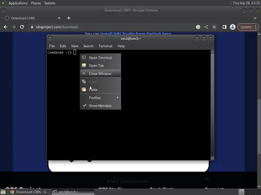Click Chrome's back navigation arrow
Image resolution: width=261 pixels, height=195 pixels.
pos(6,27)
